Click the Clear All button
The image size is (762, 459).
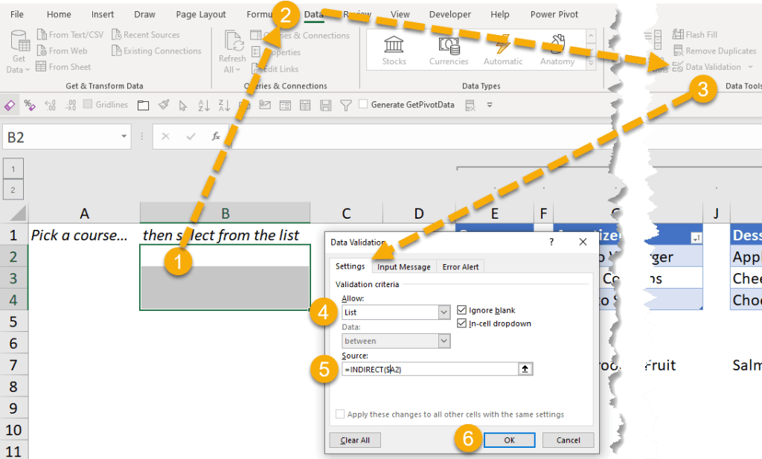point(355,440)
